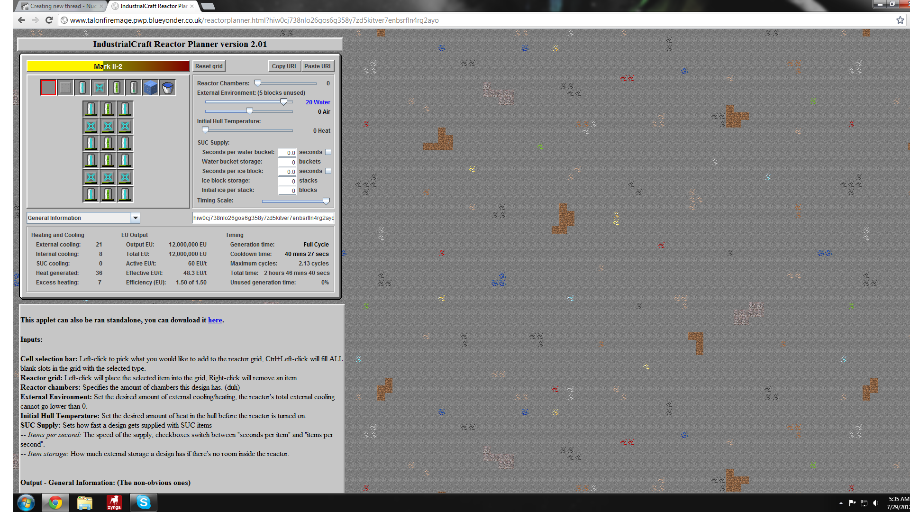Toggle the seconds per ice block checkbox
Screen dimensions: 910x512
pos(328,171)
